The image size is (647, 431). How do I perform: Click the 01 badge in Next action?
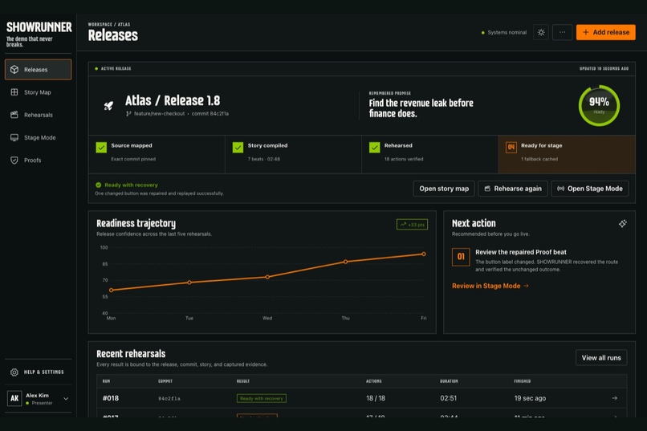coord(461,257)
